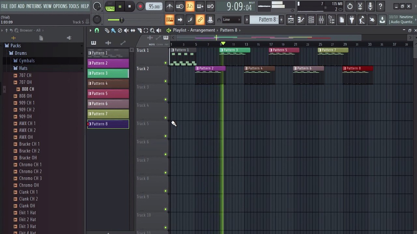417x234 pixels.
Task: Open the TOOLS menu
Action: coord(74,6)
